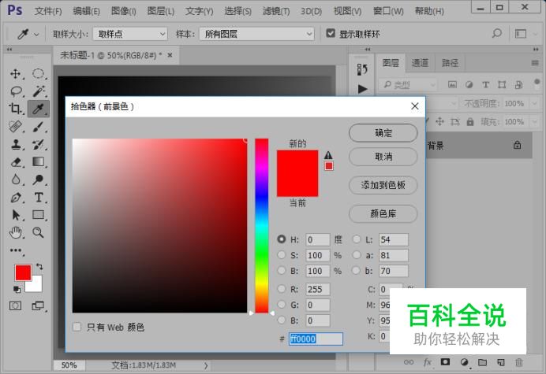Open the Sample Size dropdown
Screen dimensions: 546x374
coord(130,34)
